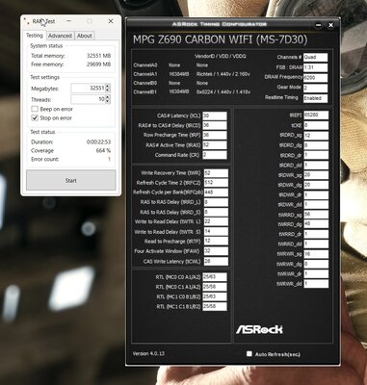Close the RAM Test window
The width and height of the screenshot is (367, 385).
click(111, 21)
